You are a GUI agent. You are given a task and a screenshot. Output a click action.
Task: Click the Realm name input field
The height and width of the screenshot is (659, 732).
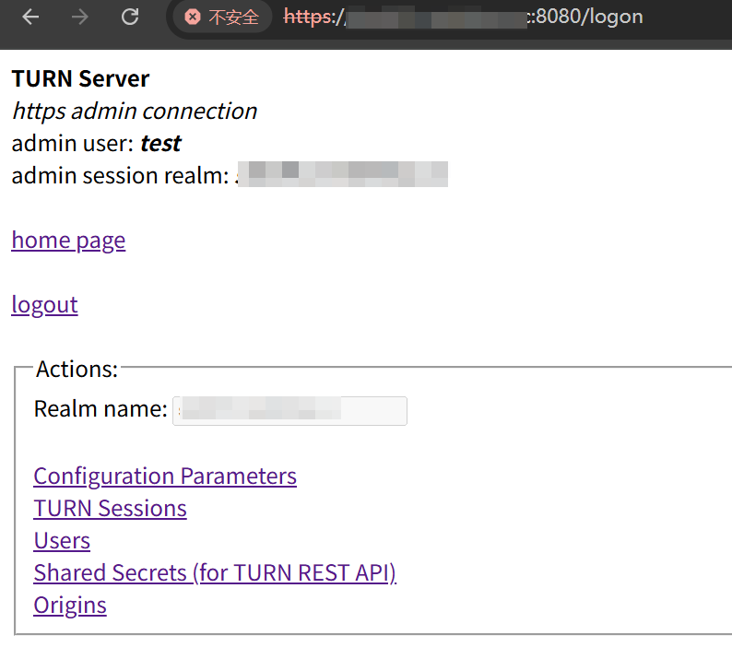[289, 410]
